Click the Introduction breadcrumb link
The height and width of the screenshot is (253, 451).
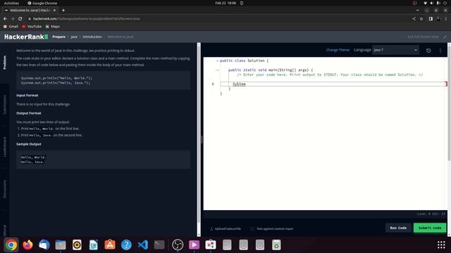tap(92, 37)
